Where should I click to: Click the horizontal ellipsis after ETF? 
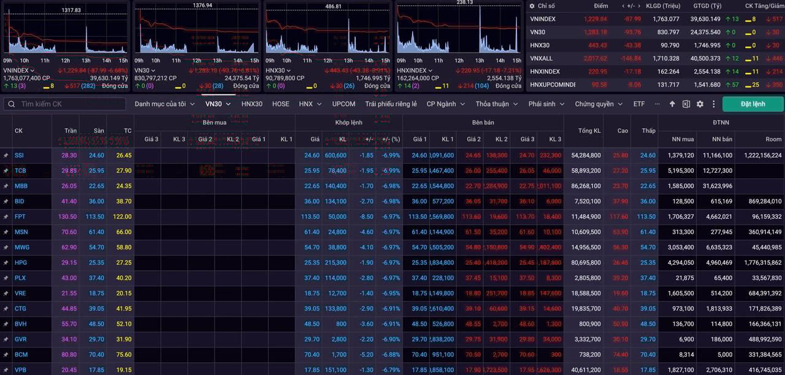tap(657, 104)
